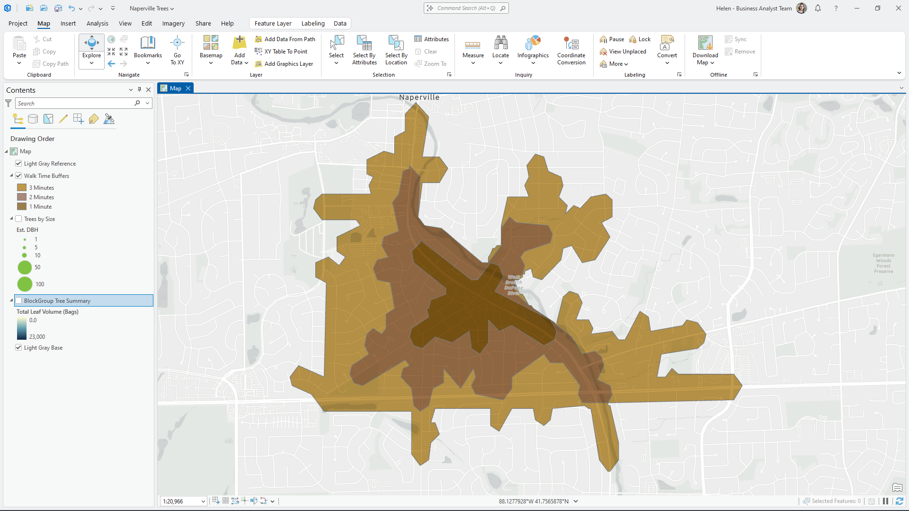Open the Analysis ribbon tab
The image size is (909, 511).
97,23
